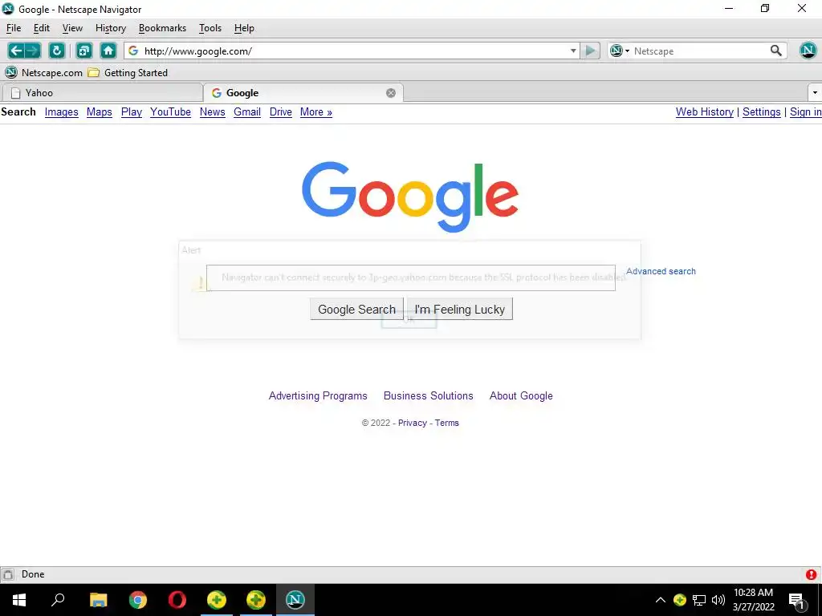Select the Google tab
This screenshot has height=616, width=822.
click(x=303, y=93)
